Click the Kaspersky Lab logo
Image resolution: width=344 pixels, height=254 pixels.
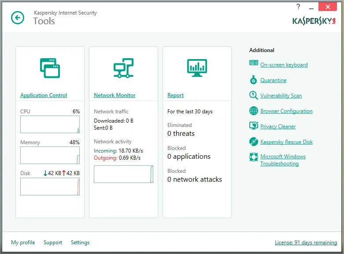coord(314,21)
